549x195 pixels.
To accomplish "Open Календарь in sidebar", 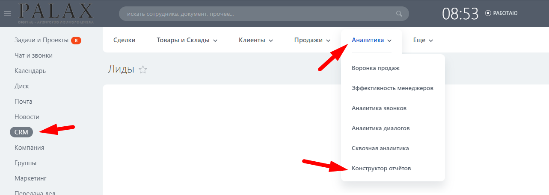I will tap(30, 71).
